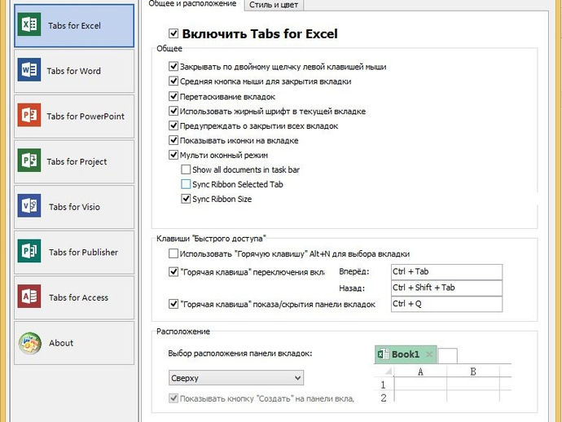The image size is (562, 422).
Task: Select the Project icon in the sidebar
Action: [x=29, y=160]
